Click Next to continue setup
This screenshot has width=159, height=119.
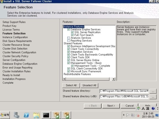[x=111, y=106]
